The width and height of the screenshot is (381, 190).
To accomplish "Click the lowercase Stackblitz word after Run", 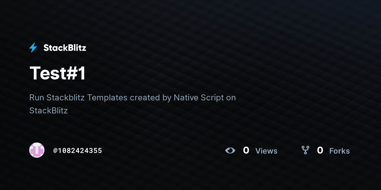I will click(65, 98).
